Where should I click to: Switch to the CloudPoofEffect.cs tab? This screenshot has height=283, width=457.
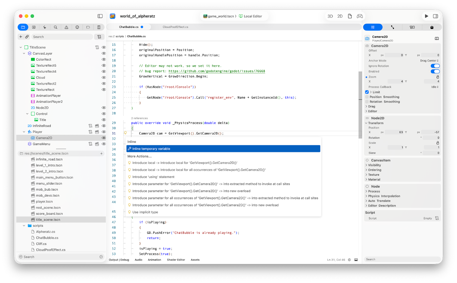[x=175, y=27]
